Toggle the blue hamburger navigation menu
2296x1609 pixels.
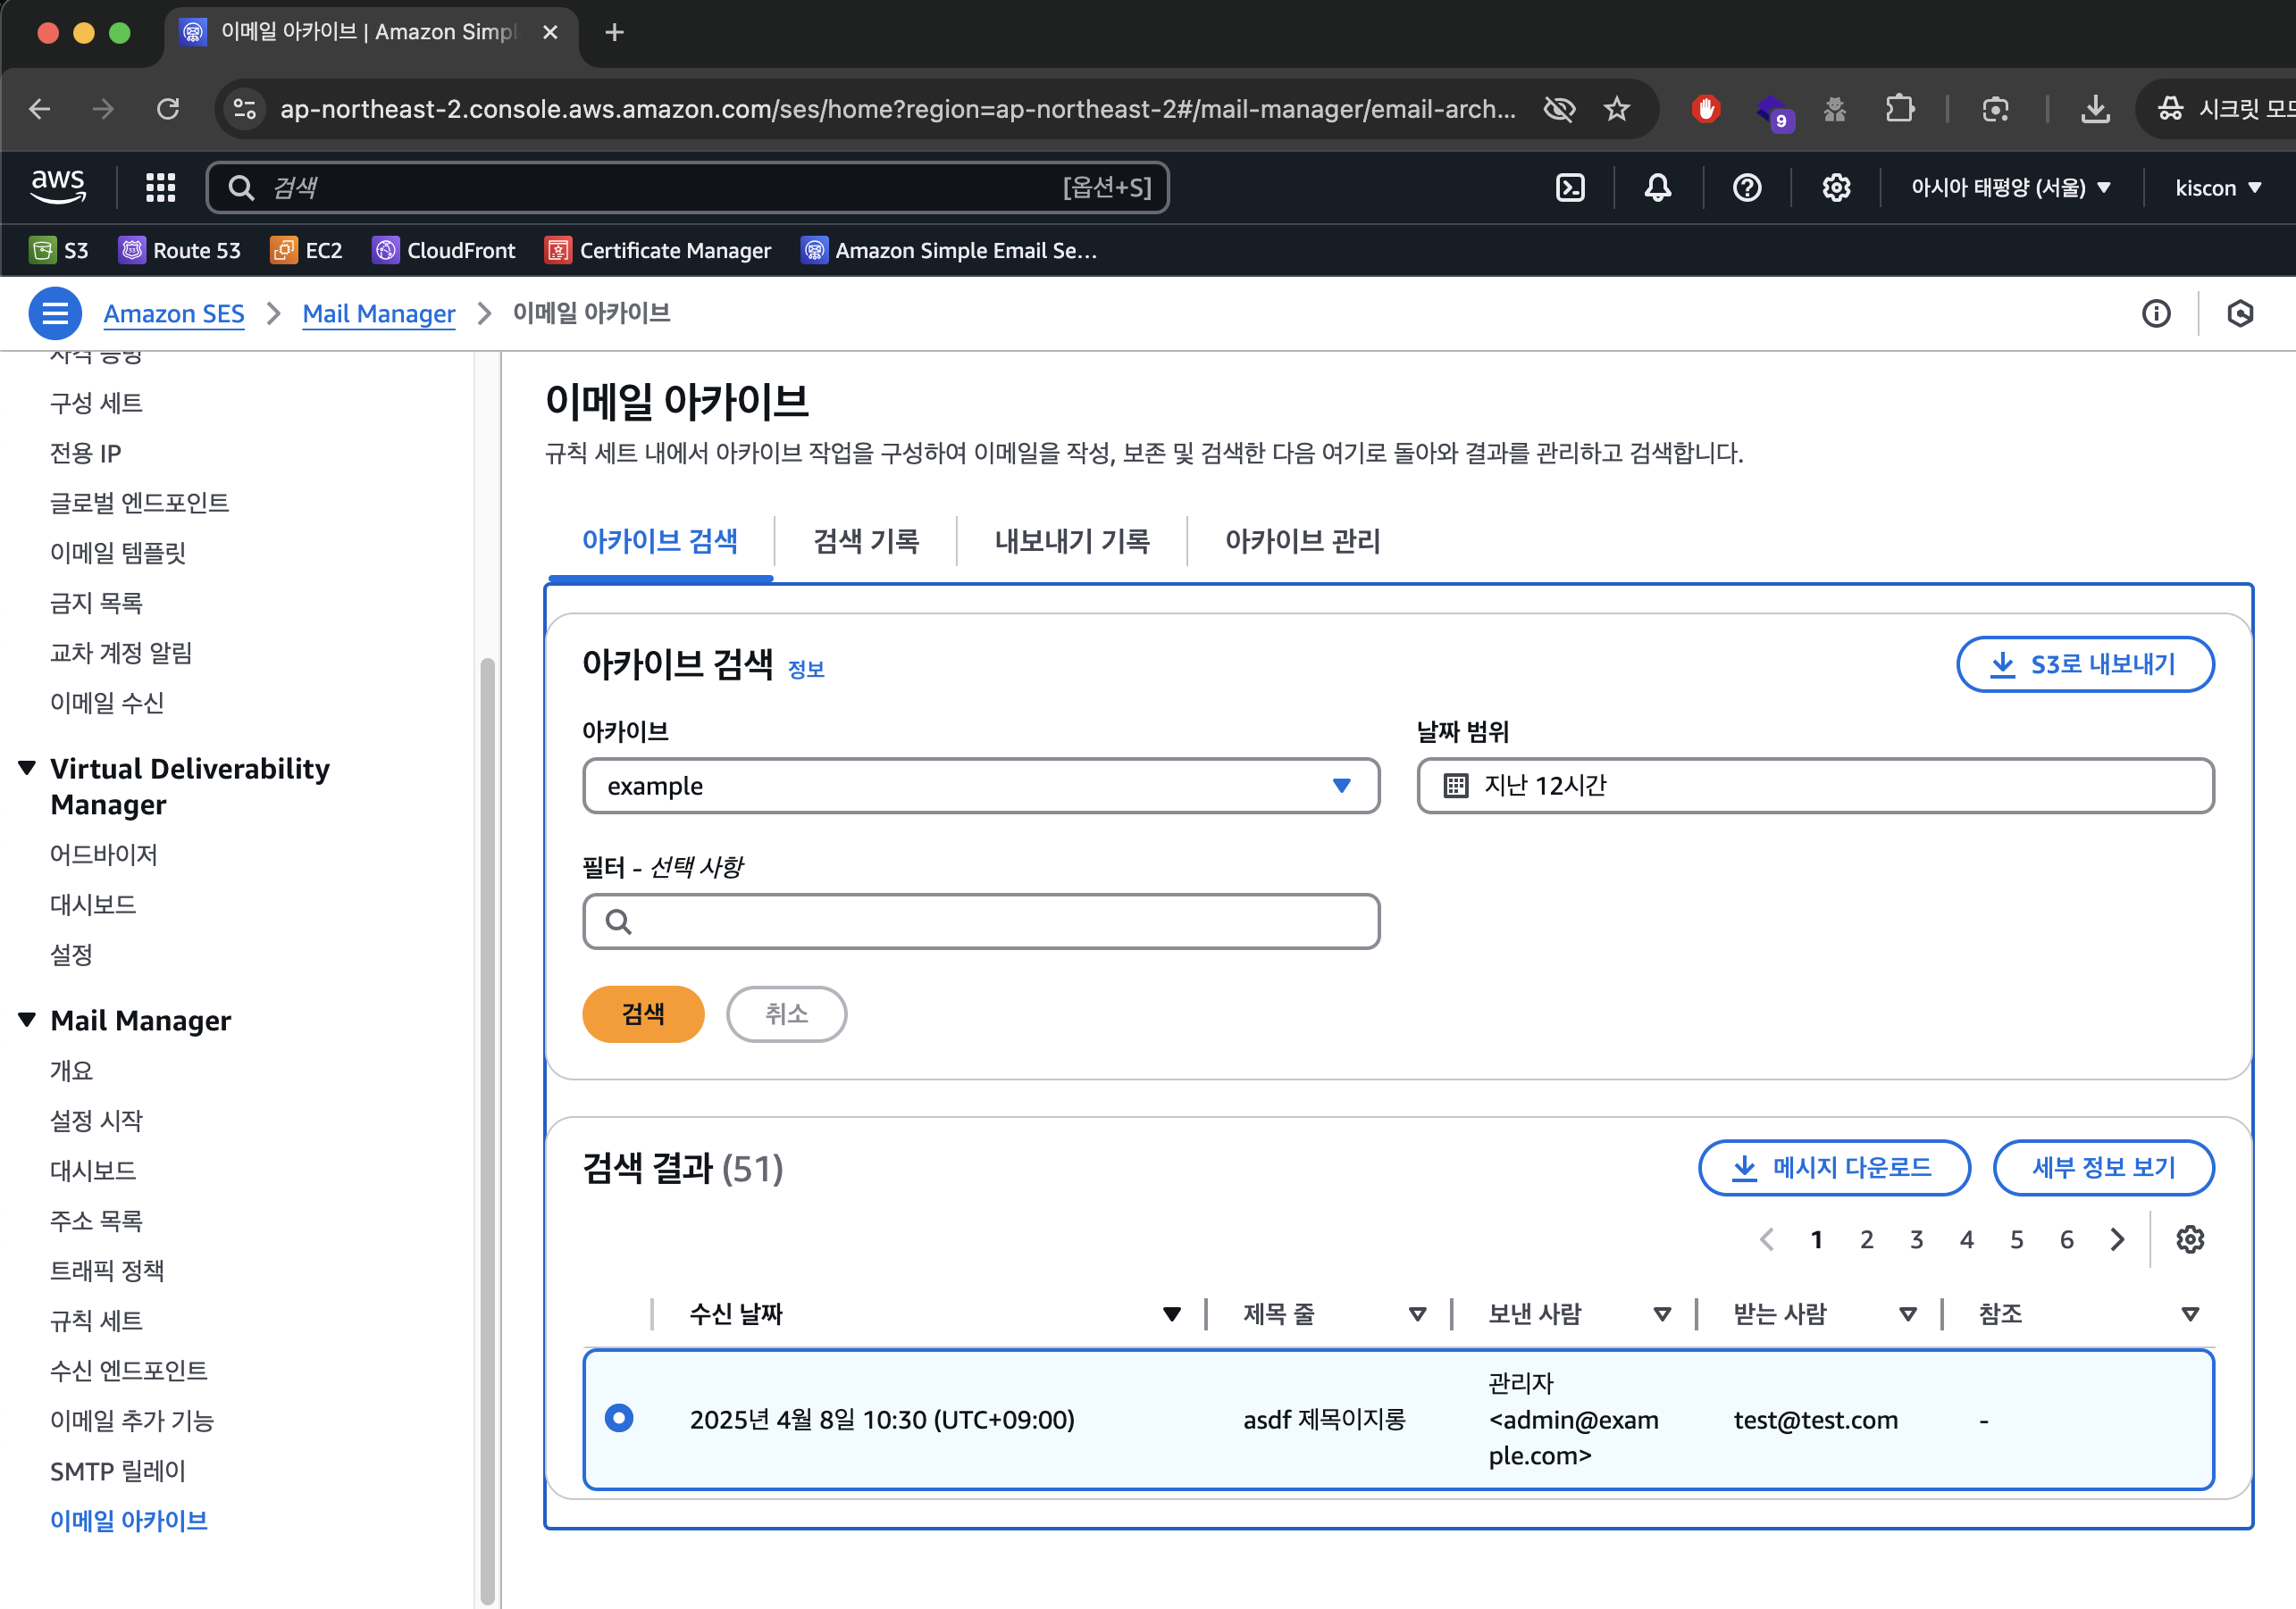click(x=55, y=313)
